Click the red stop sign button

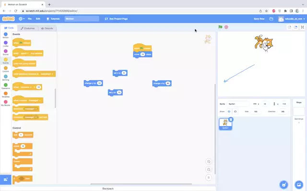tap(226, 27)
